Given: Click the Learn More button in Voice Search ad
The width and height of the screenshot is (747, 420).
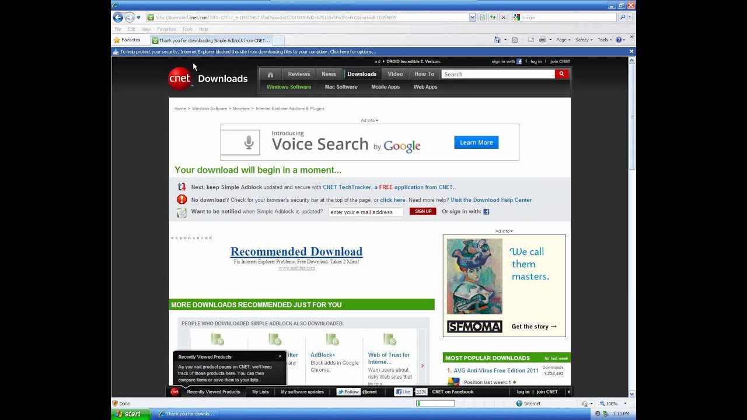Looking at the screenshot, I should click(x=476, y=142).
